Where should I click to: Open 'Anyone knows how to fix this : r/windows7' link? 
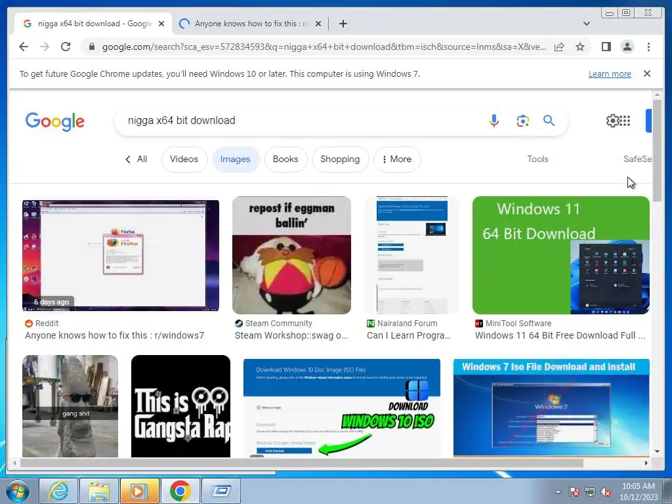coord(114,335)
